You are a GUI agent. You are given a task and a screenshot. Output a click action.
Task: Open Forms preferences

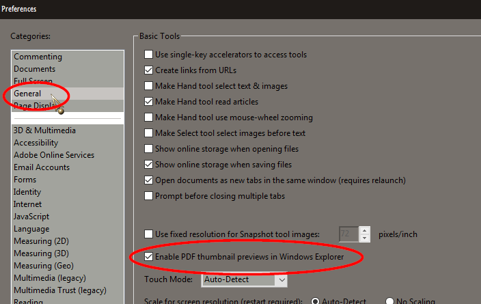(x=68, y=180)
